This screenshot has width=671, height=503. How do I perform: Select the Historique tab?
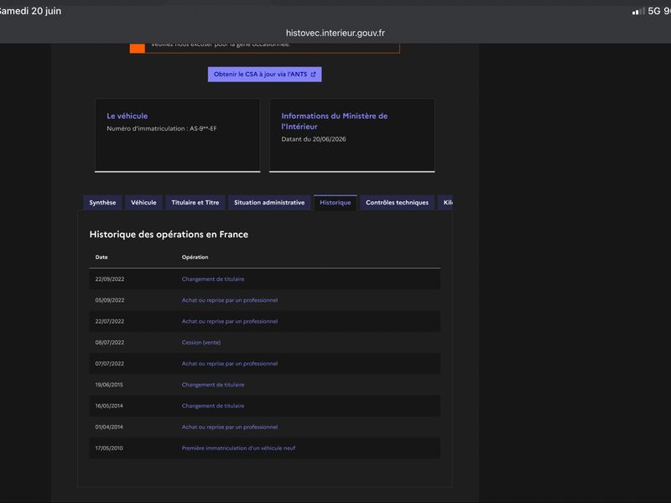[335, 203]
